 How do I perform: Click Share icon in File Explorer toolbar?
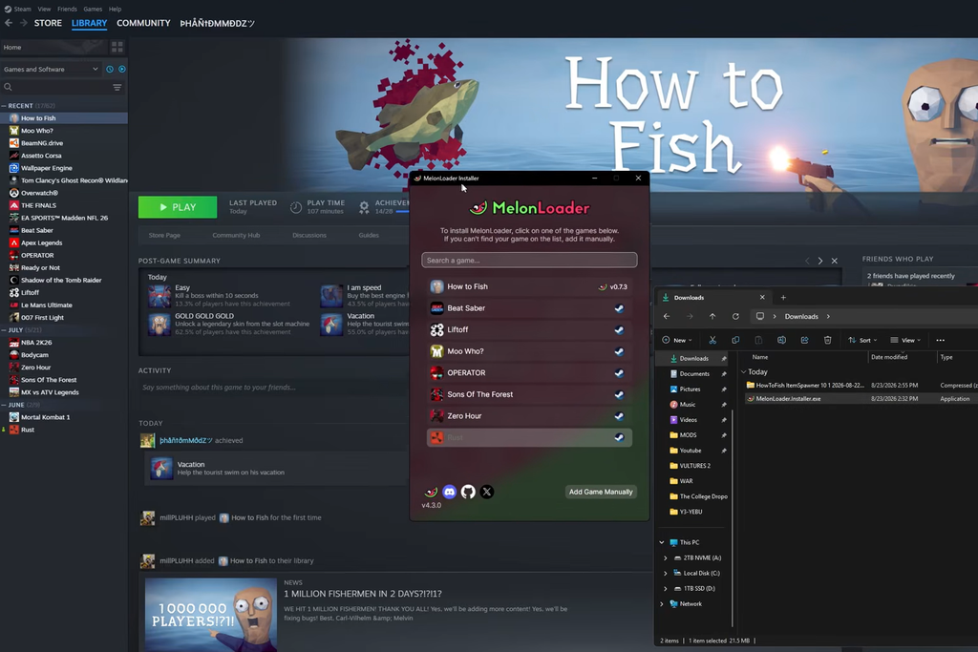click(x=804, y=340)
